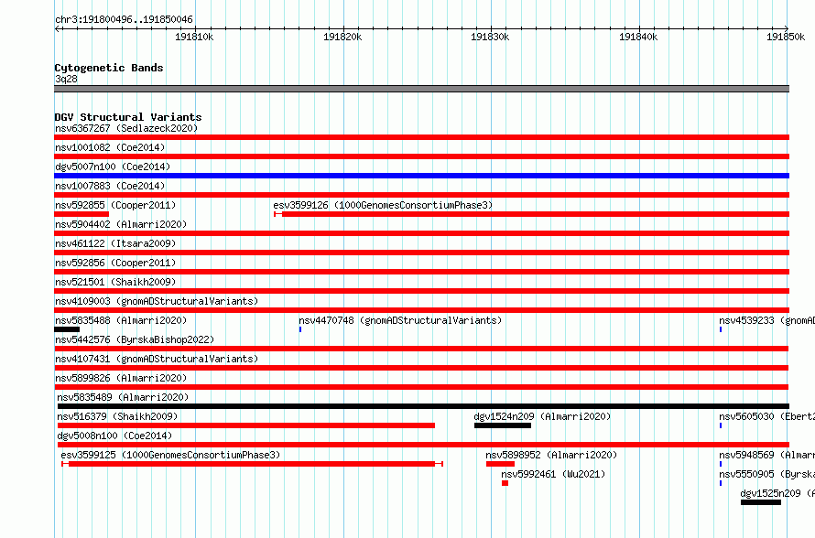The width and height of the screenshot is (815, 538).
Task: Click the 191830k ruler tick label
Action: [490, 37]
